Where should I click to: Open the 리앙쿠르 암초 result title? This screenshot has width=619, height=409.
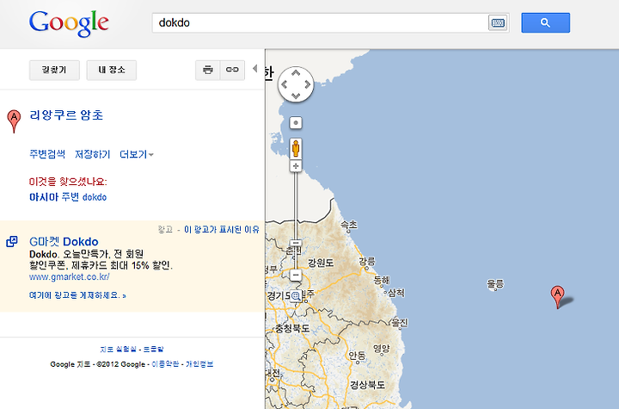pyautogui.click(x=66, y=115)
